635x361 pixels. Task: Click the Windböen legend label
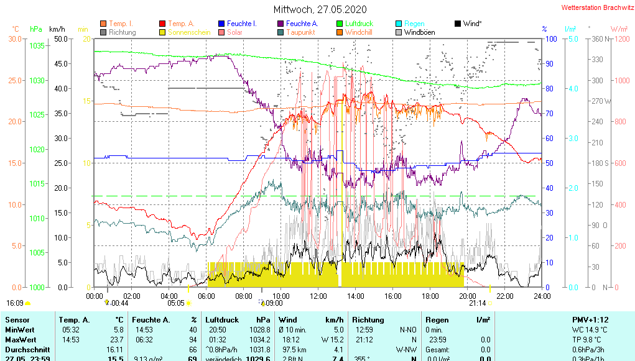pos(420,32)
